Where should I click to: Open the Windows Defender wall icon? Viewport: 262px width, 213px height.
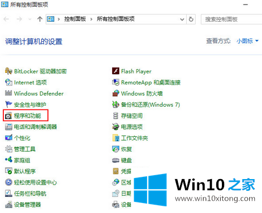point(8,93)
